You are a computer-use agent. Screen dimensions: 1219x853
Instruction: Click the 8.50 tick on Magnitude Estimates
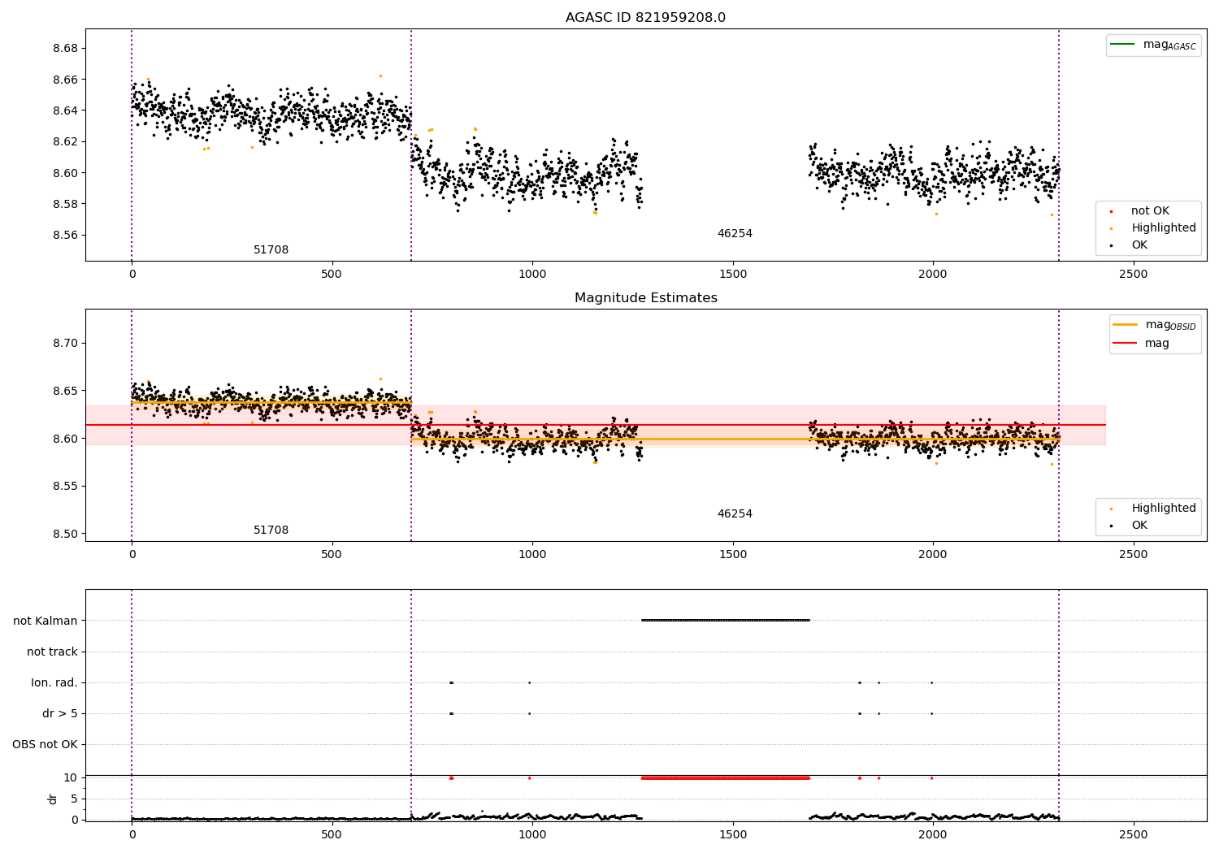point(64,535)
